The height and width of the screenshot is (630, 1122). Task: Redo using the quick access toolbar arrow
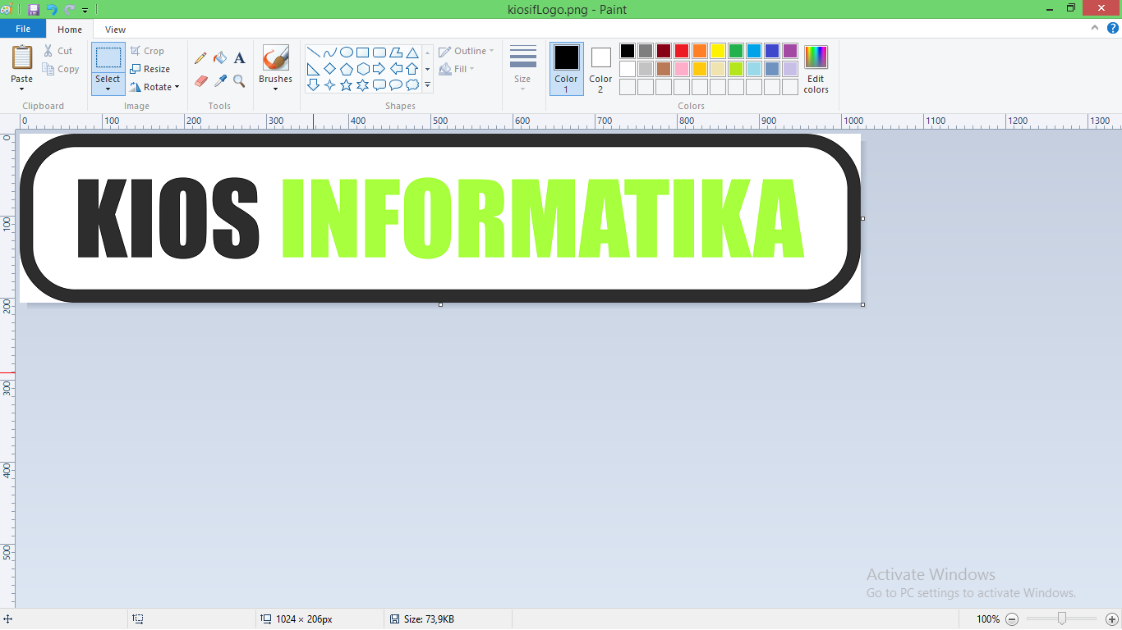[x=70, y=10]
